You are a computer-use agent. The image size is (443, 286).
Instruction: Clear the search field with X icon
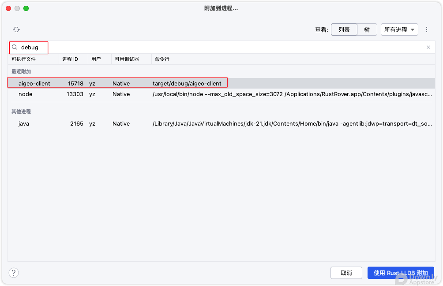tap(428, 47)
